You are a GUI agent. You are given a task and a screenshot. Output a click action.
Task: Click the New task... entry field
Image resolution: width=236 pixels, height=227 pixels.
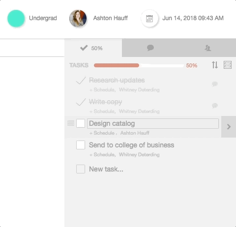tap(106, 169)
